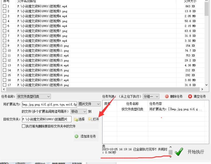Click the 4.38 MB file size cell
This screenshot has width=211, height=164.
click(190, 65)
